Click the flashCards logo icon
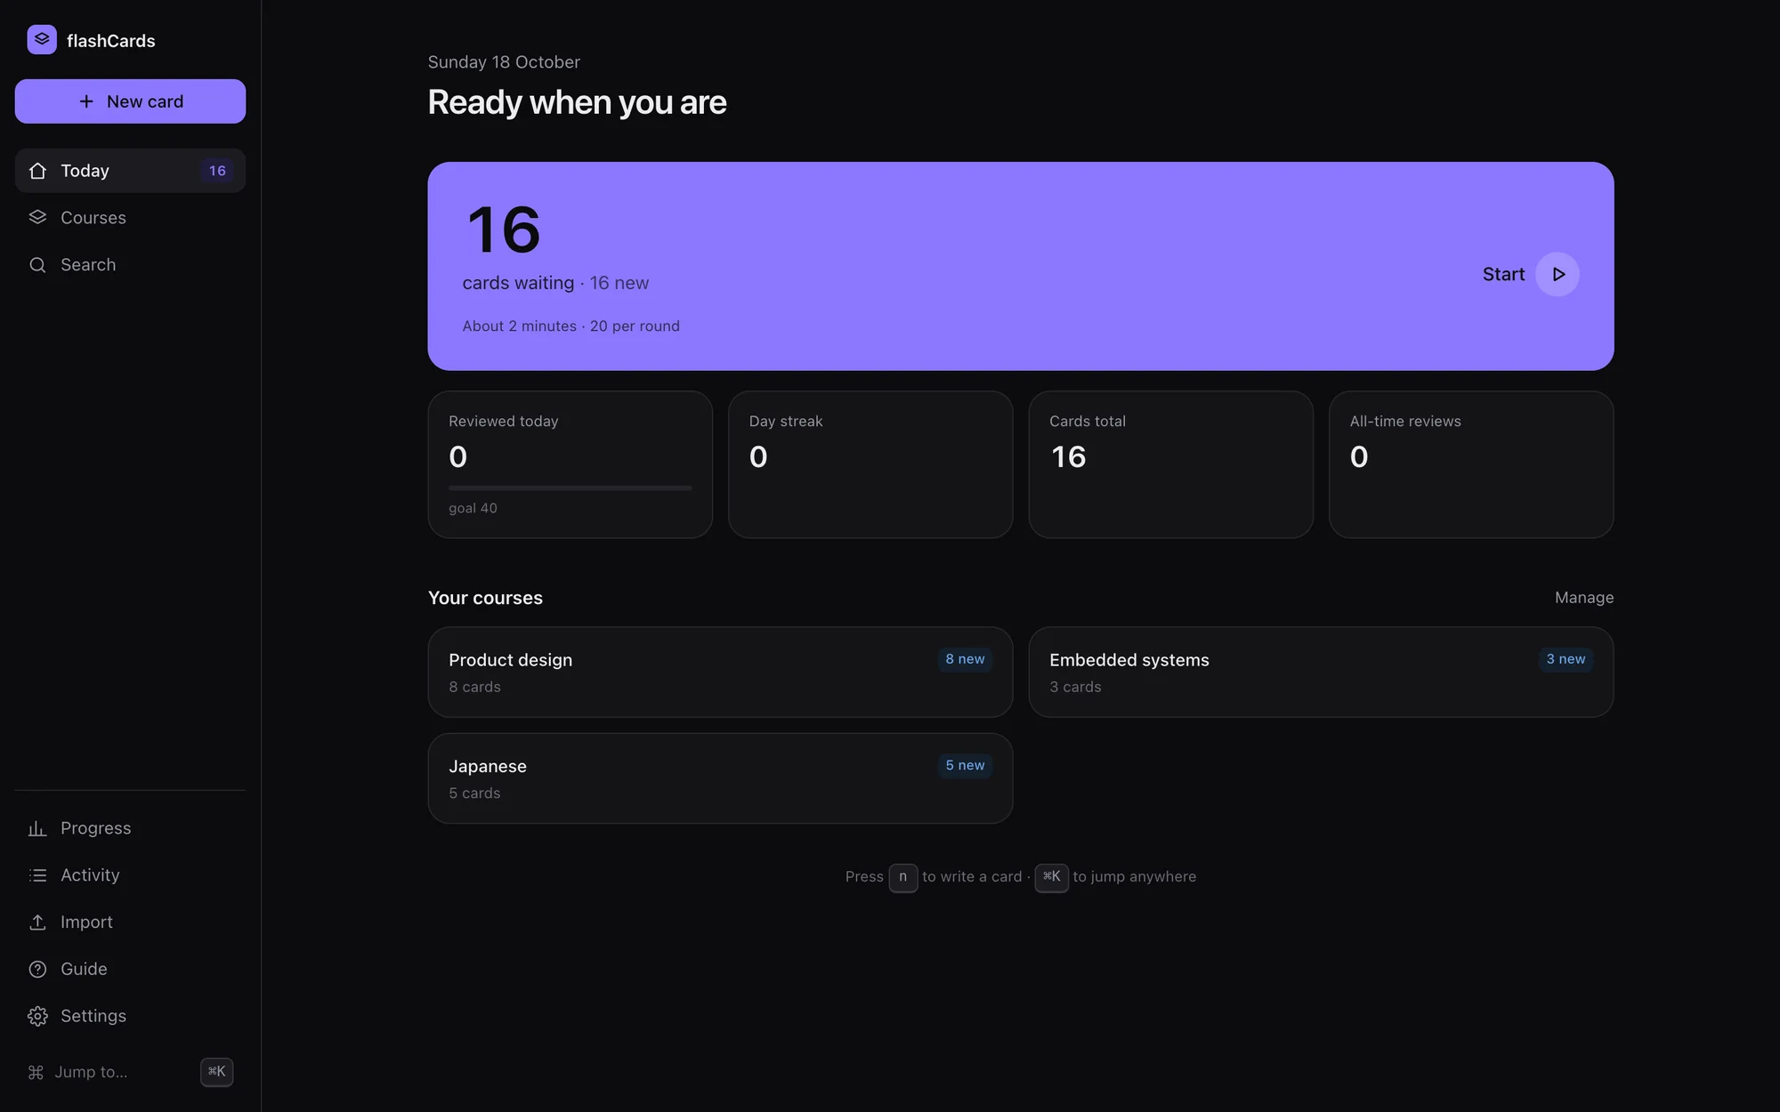 [42, 40]
